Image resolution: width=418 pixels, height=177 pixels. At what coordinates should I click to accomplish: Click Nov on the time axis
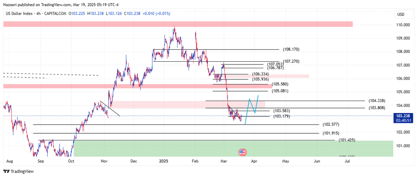click(x=104, y=161)
